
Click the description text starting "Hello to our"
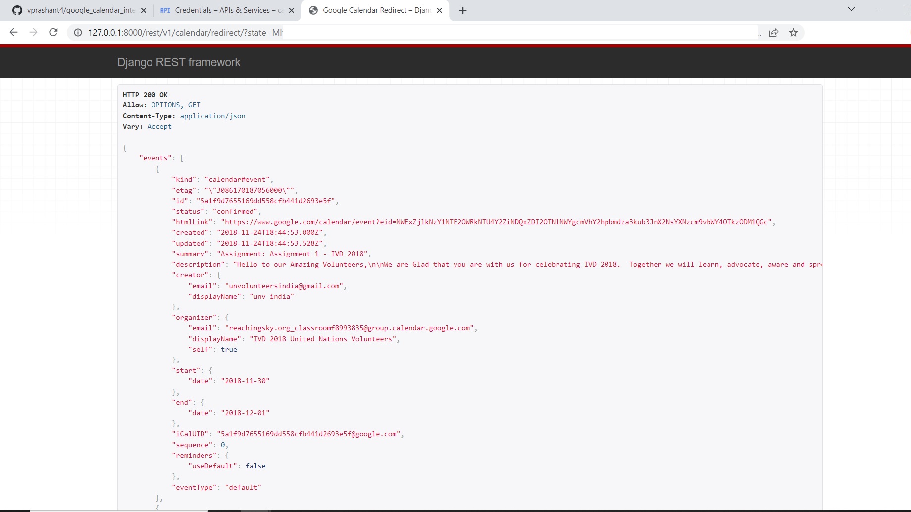(528, 264)
